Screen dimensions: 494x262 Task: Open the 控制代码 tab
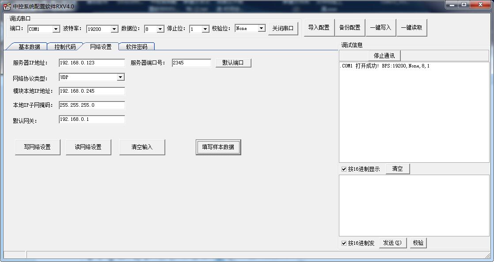(65, 47)
